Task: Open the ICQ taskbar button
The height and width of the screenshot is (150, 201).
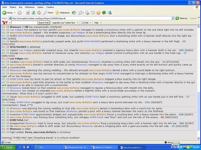Action: pos(48,147)
